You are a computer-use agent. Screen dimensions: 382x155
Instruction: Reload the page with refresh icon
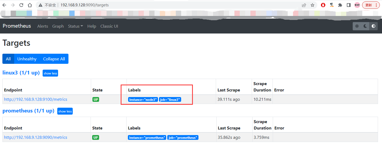coord(21,5)
